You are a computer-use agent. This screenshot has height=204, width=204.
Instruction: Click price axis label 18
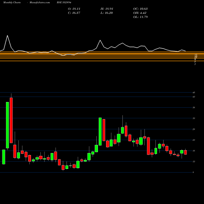194,151
